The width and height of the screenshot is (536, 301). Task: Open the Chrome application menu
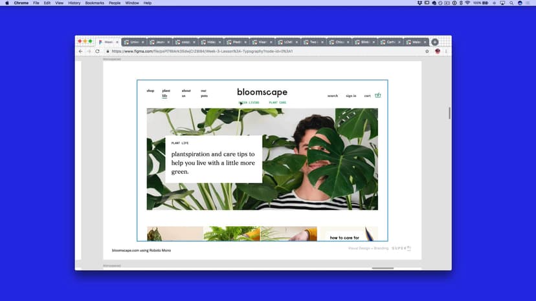pos(21,3)
